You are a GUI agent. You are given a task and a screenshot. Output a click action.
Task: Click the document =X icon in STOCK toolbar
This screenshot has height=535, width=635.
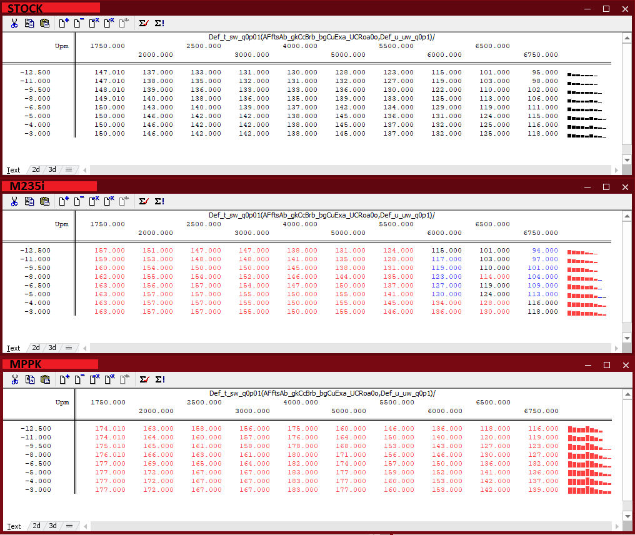[x=94, y=24]
